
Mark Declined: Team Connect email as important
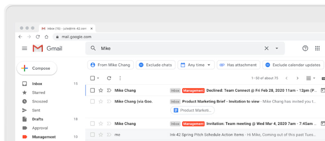[109, 90]
